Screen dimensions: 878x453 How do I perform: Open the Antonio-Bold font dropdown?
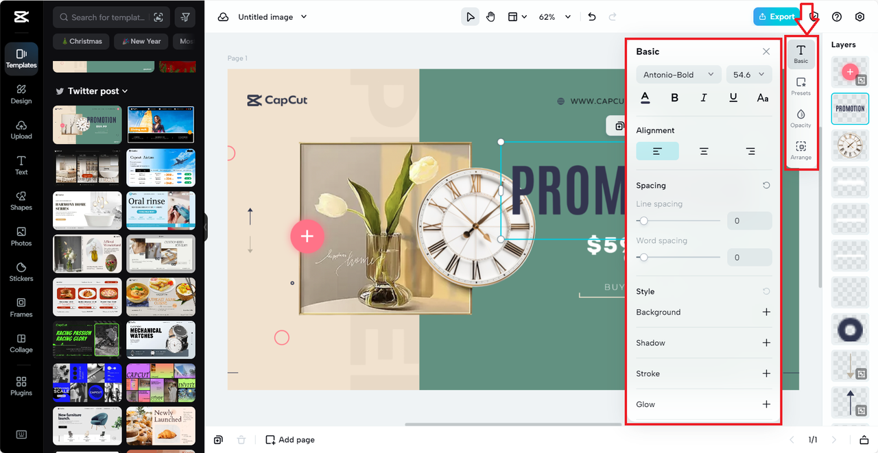tap(678, 75)
